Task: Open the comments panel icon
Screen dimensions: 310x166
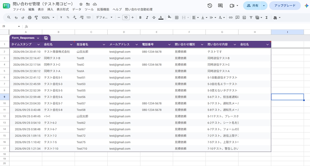Action: [220, 6]
